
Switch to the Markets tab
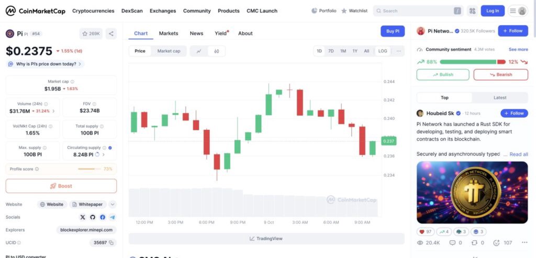pyautogui.click(x=169, y=33)
